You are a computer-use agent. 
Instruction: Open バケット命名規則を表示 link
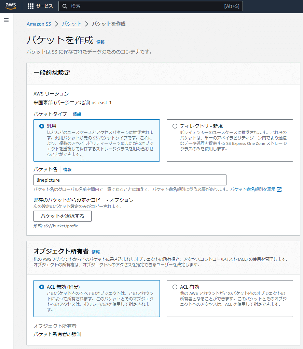click(253, 189)
